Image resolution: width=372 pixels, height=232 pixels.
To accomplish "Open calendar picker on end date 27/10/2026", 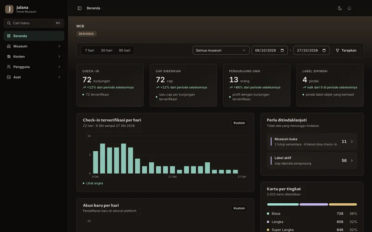I will point(324,51).
